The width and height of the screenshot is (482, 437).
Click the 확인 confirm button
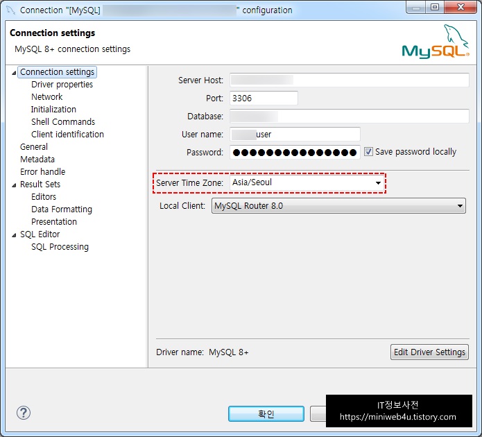click(266, 414)
